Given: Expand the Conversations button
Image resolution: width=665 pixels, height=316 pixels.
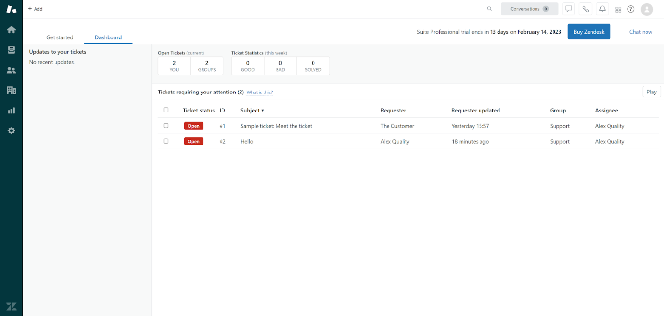Looking at the screenshot, I should pos(529,9).
